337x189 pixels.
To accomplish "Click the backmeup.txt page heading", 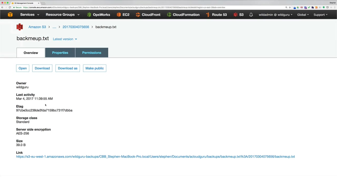I will click(x=33, y=39).
